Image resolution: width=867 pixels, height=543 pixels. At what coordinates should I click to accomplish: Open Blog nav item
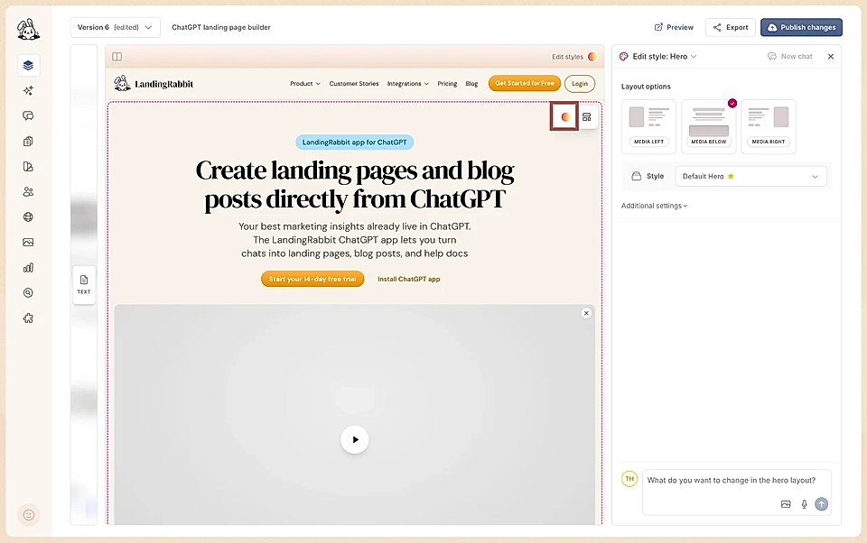(471, 83)
